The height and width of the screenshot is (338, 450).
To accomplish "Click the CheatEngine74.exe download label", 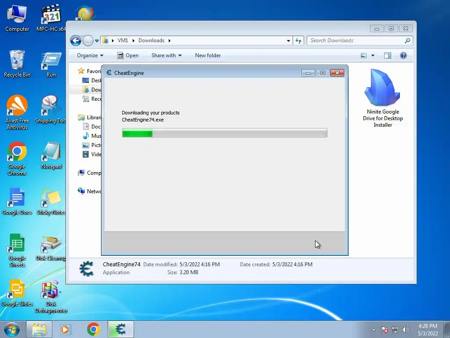I will coord(143,120).
